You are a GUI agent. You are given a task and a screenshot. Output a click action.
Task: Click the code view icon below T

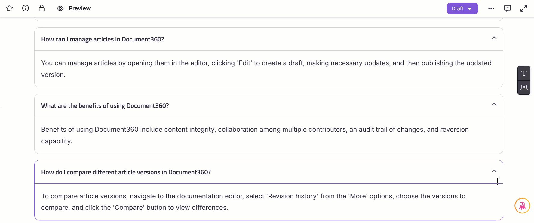524,87
